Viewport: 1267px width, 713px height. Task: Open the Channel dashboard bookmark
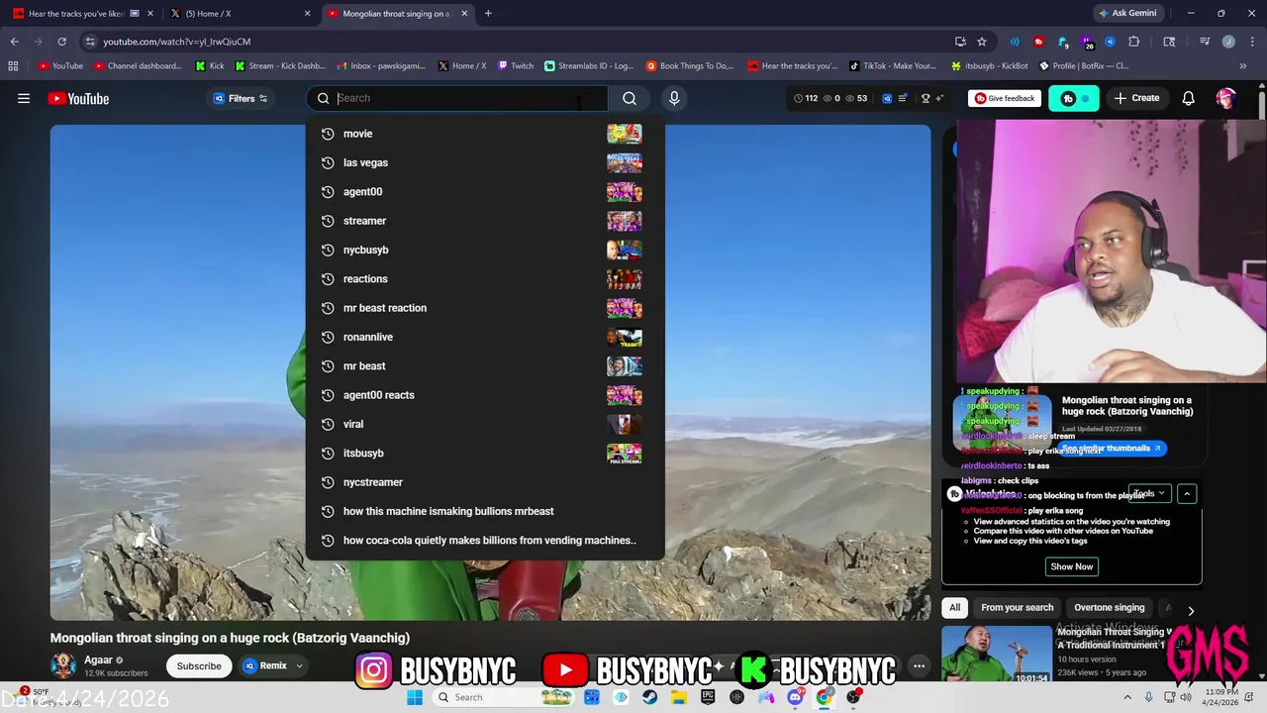[x=137, y=66]
